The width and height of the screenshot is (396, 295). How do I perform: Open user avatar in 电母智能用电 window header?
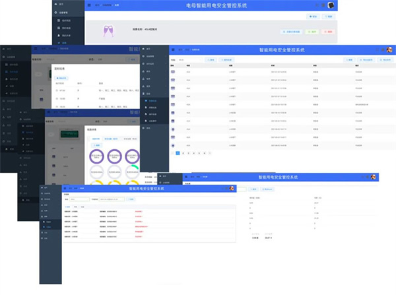coord(332,5)
